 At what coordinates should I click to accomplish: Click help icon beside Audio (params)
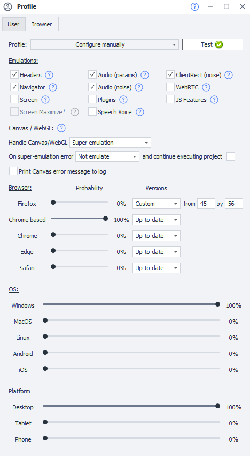click(144, 75)
